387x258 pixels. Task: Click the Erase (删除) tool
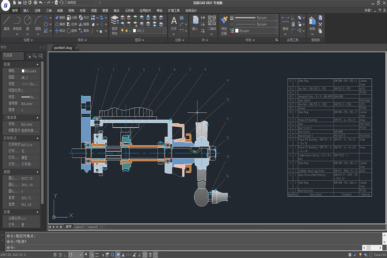60,17
